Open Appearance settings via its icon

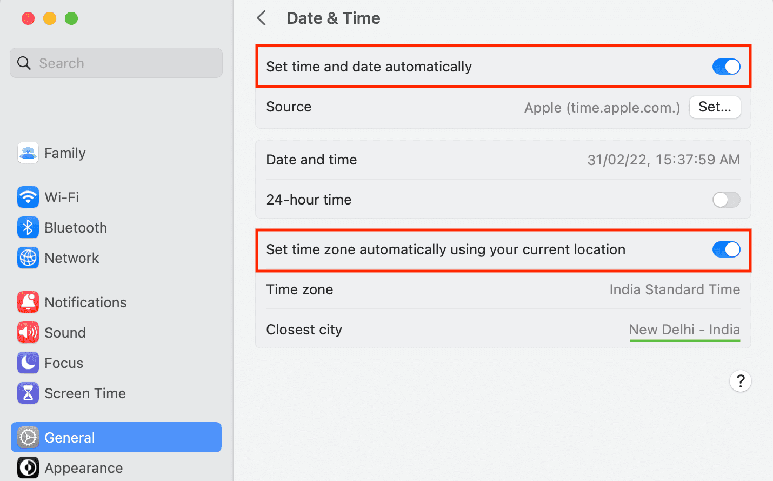coord(28,467)
